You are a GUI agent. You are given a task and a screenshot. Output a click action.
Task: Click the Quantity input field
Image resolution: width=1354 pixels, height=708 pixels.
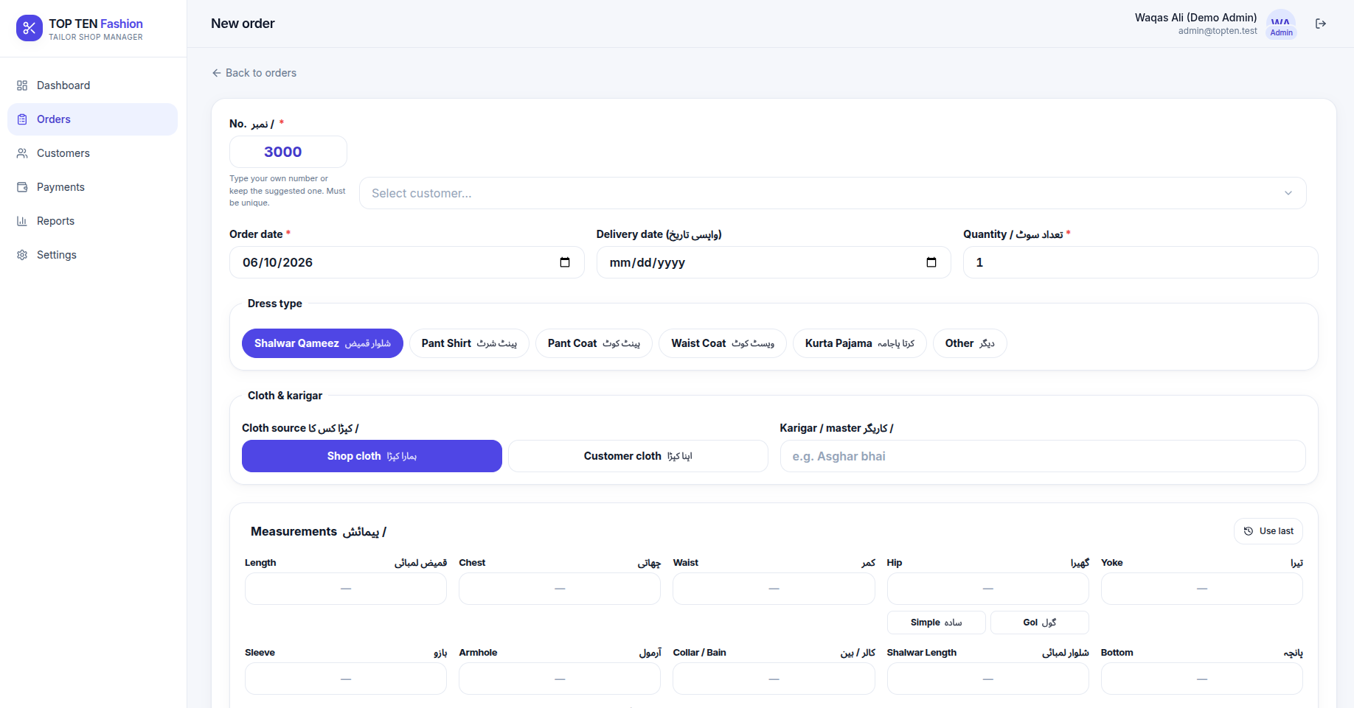tap(1141, 262)
